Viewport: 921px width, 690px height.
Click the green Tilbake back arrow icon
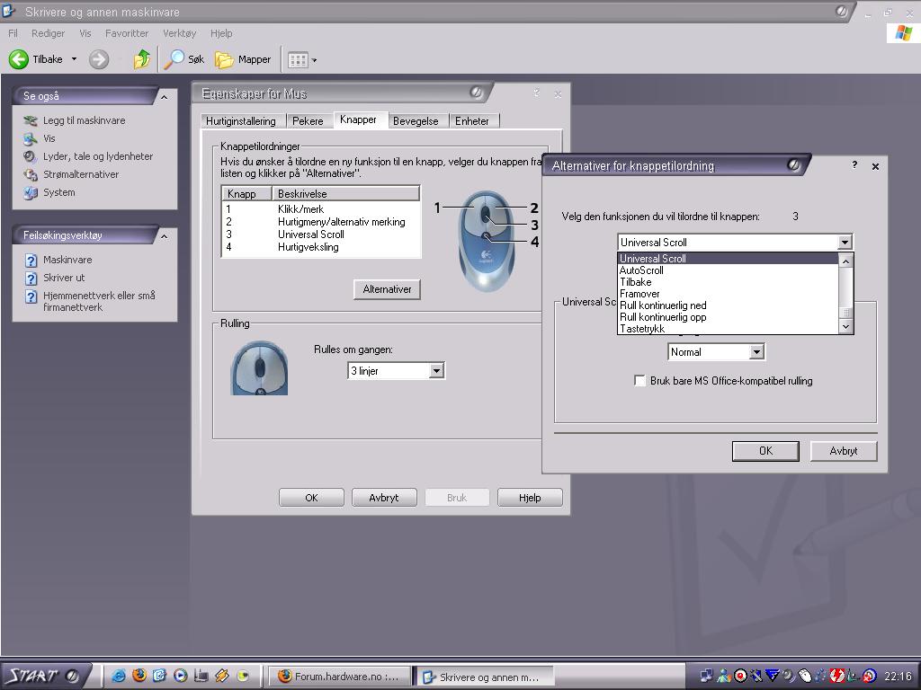[19, 59]
